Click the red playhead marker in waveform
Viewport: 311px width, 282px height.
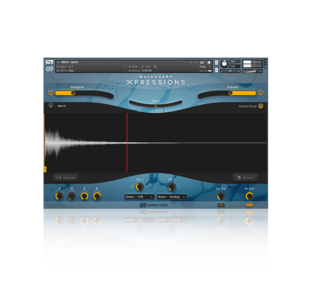point(127,142)
